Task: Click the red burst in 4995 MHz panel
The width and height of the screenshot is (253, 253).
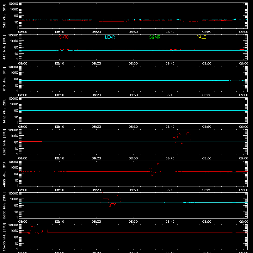Action: coord(153,169)
